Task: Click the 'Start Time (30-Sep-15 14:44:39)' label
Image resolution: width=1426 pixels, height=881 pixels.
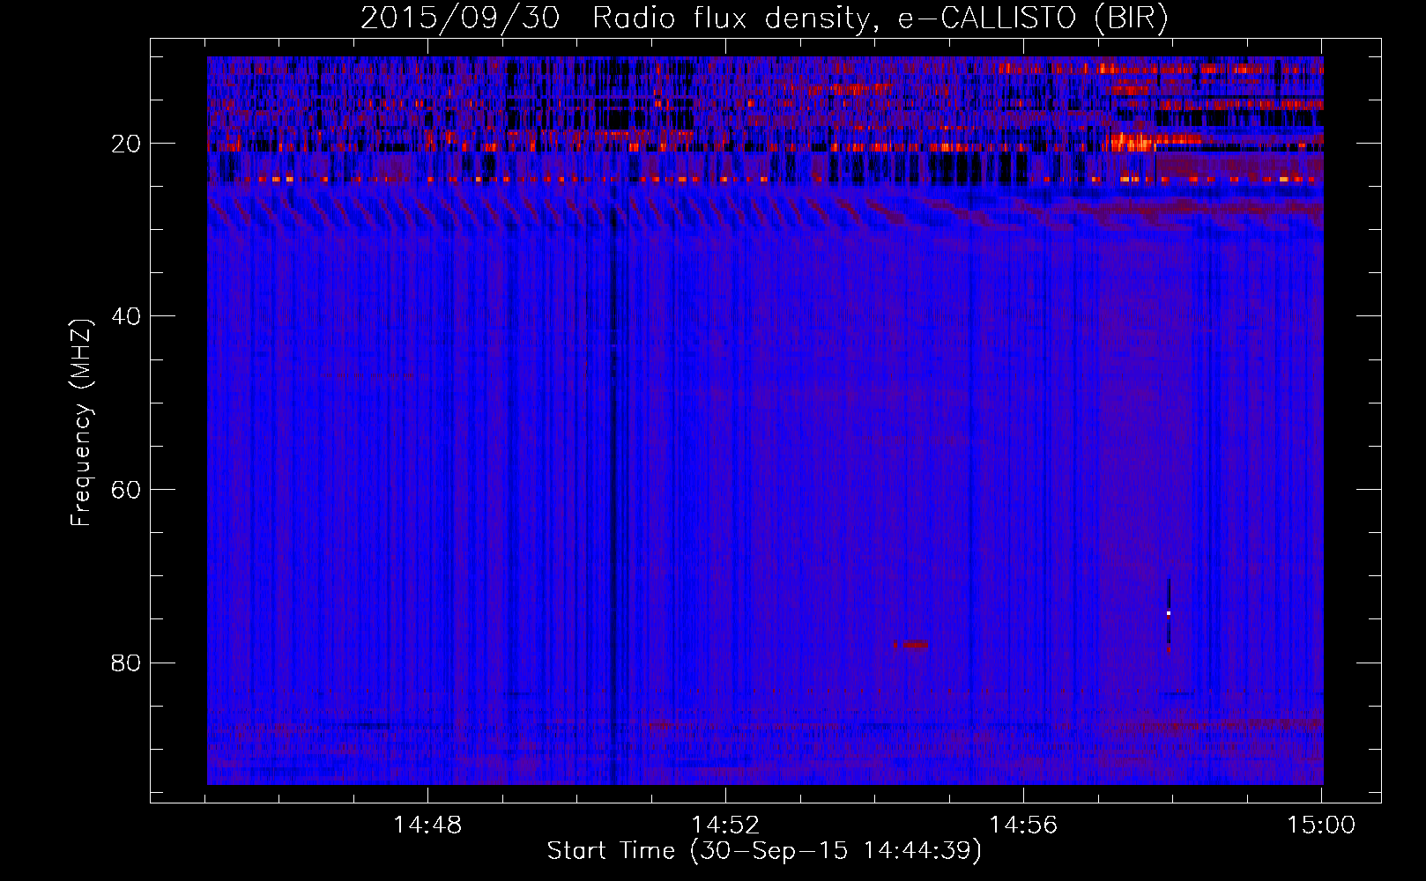Action: click(x=763, y=851)
